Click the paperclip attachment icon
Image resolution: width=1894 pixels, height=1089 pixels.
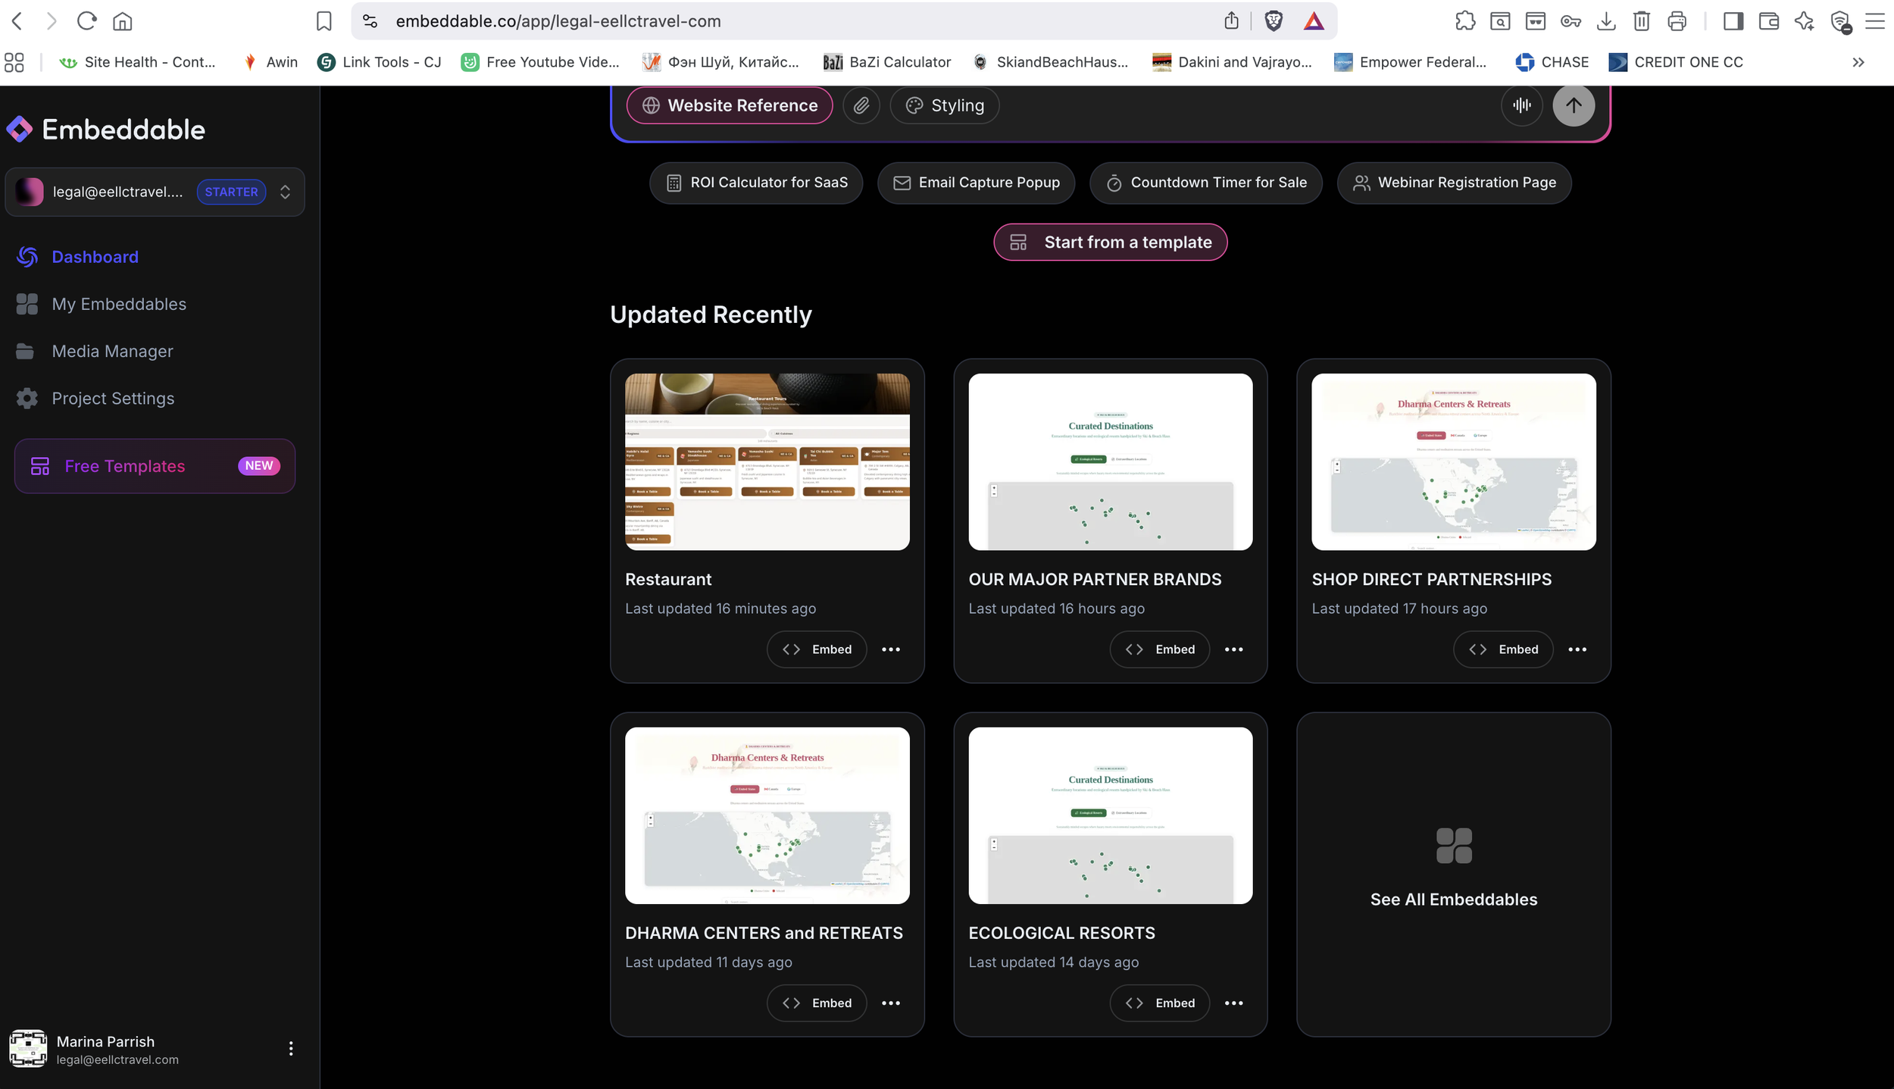[861, 105]
